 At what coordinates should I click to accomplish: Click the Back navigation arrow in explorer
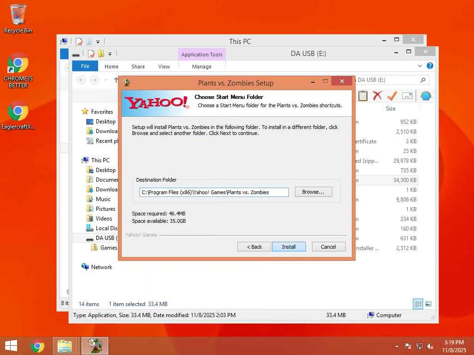pos(81,80)
